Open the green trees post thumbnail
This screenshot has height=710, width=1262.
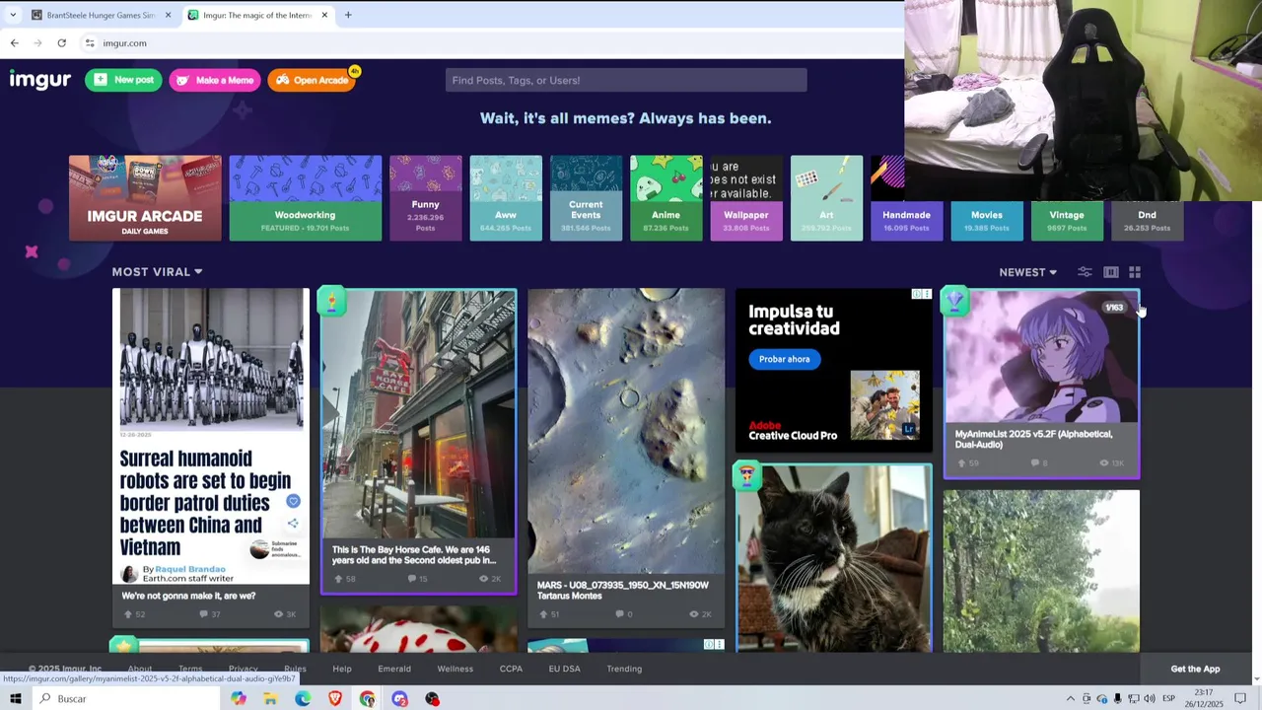pyautogui.click(x=1041, y=571)
